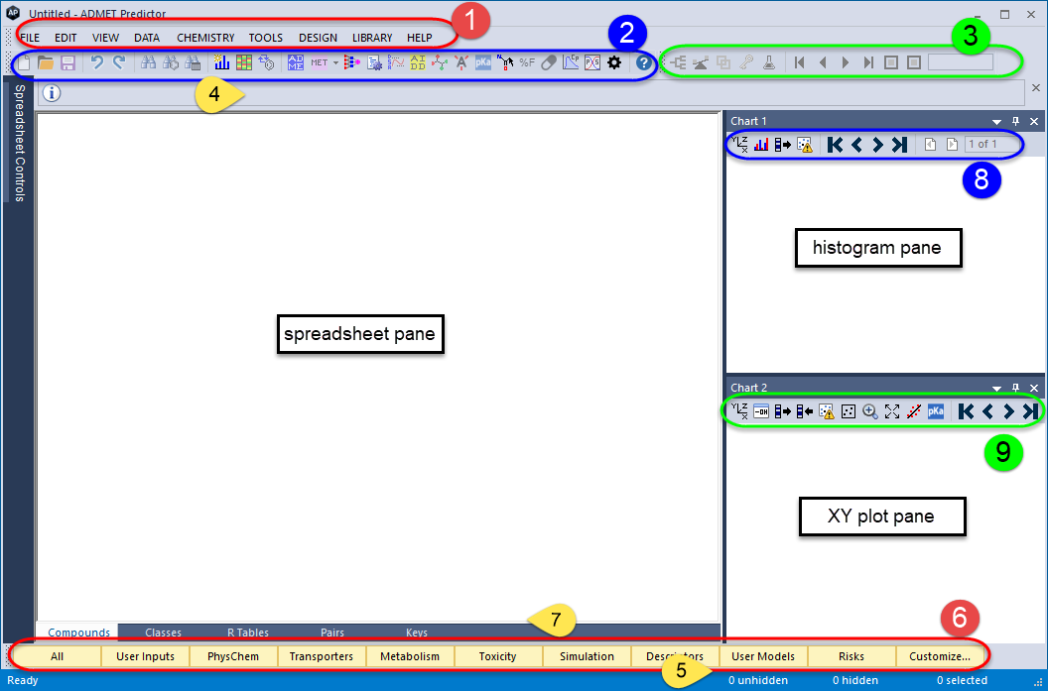Click the Customize... button

(940, 656)
